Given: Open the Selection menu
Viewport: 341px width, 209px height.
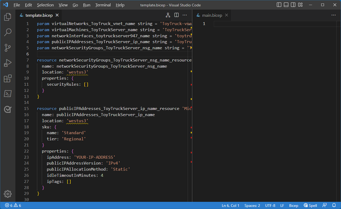Looking at the screenshot, I should click(45, 5).
